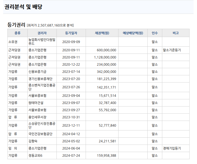Click the date 2024-06-04

tap(71, 149)
